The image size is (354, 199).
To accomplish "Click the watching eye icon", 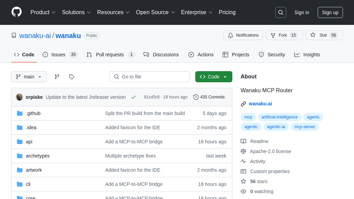I will click(x=243, y=191).
